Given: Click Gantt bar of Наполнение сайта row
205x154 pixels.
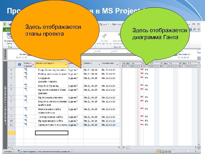Looking at the screenshot, I should click(x=142, y=109).
